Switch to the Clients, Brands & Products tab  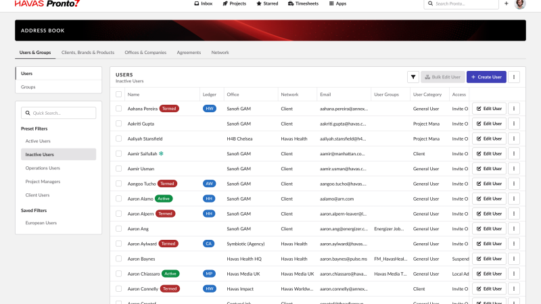88,53
